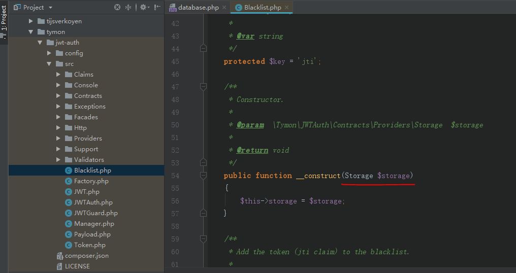Click the Claims folder icon
516x273 pixels.
click(69, 74)
